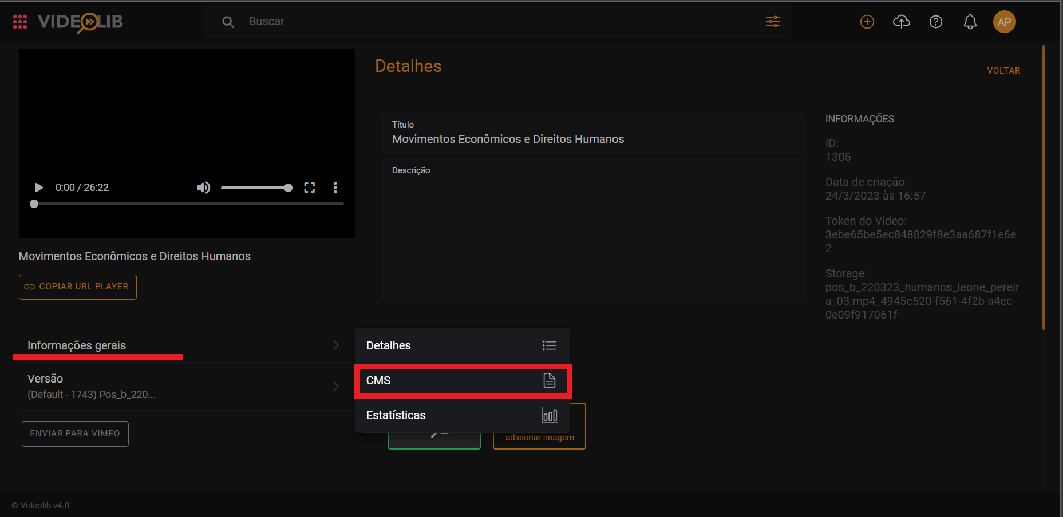This screenshot has height=517, width=1063.
Task: Click the Estatísticas bar chart icon
Action: tap(550, 415)
